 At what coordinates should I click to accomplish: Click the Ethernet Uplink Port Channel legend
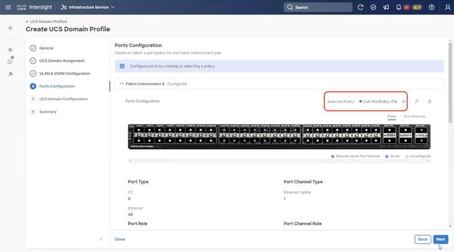point(355,156)
